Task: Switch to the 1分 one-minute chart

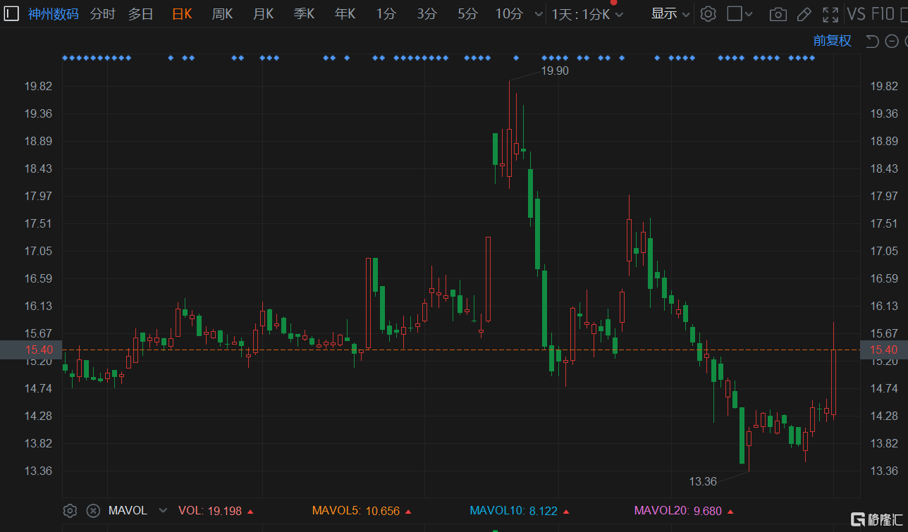Action: [x=386, y=13]
